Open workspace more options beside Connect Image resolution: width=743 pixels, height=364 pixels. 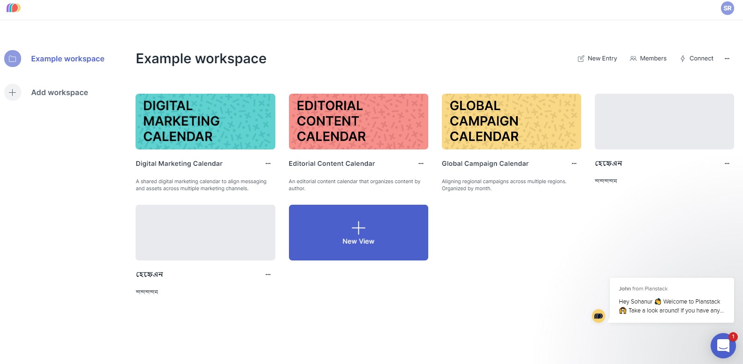pos(727,59)
